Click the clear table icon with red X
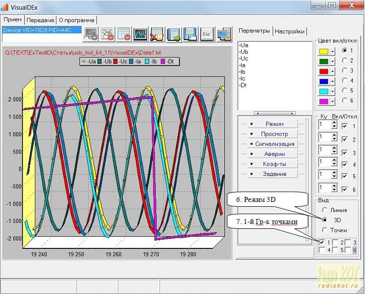The height and width of the screenshot is (294, 365). point(157,34)
